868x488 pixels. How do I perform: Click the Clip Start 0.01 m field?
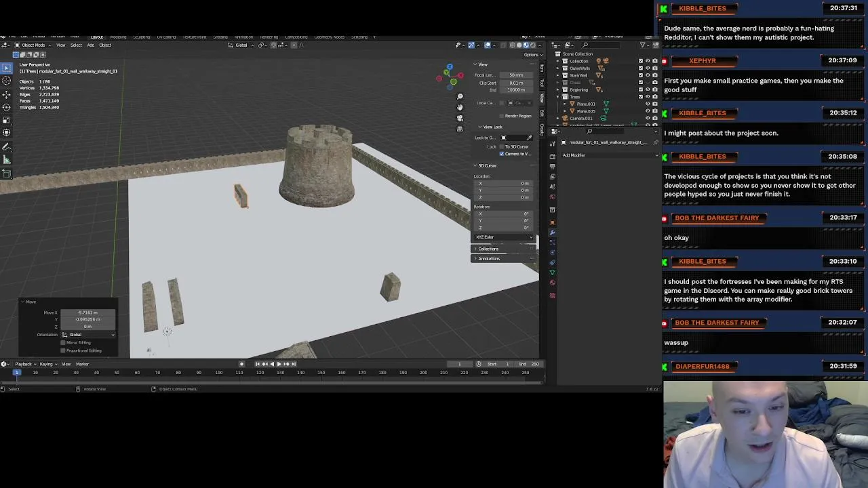(x=516, y=83)
